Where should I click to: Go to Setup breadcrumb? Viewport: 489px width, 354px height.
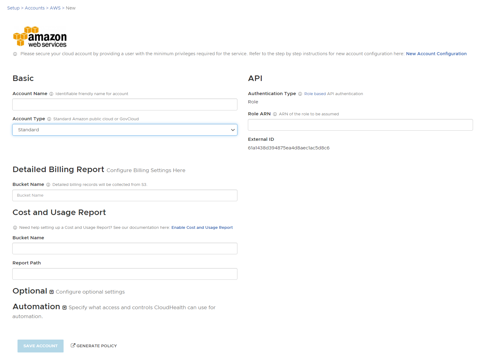click(x=14, y=8)
